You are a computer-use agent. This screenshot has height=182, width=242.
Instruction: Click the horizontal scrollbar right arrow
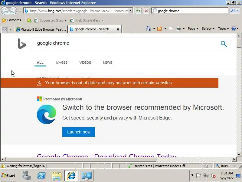pyautogui.click(x=234, y=159)
